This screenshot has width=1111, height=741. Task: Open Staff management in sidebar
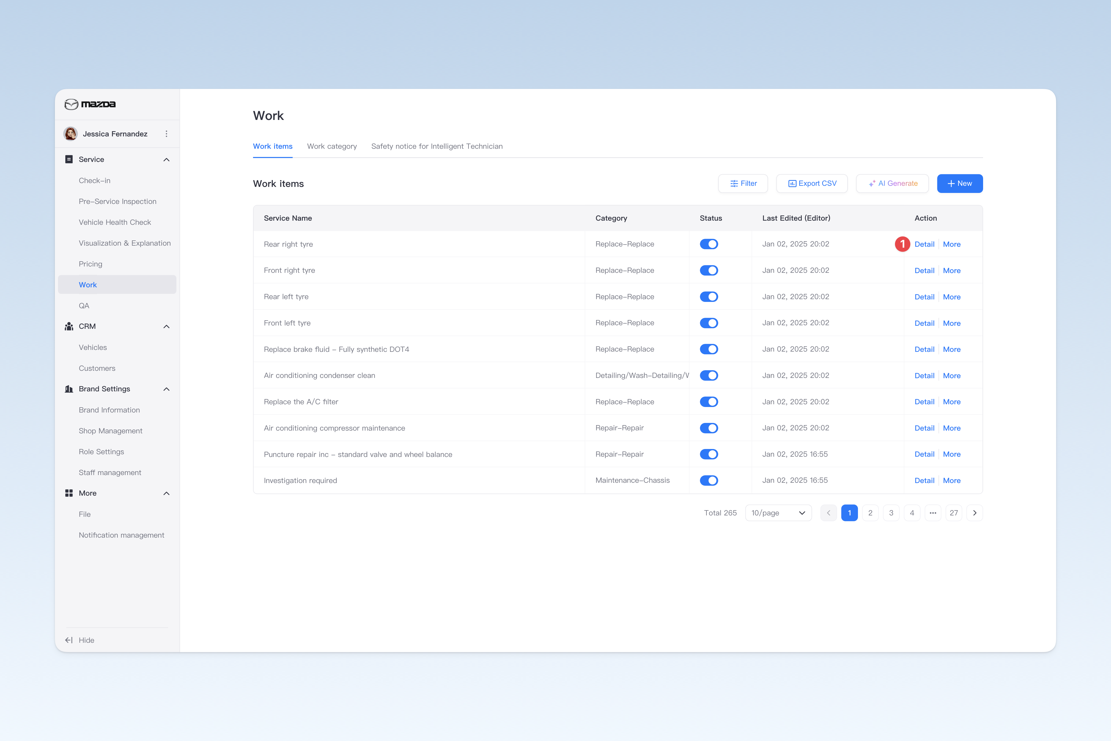[x=110, y=473]
